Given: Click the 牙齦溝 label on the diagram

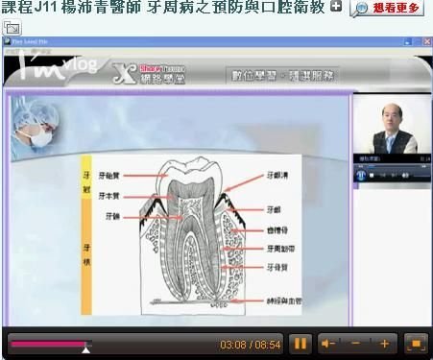Looking at the screenshot, I should pyautogui.click(x=277, y=176).
